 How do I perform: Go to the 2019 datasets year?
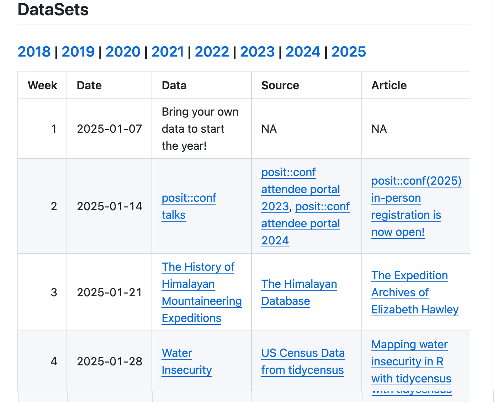(78, 52)
